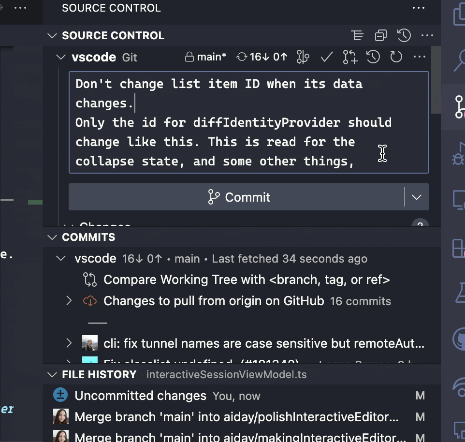
Task: Open the Extensions view
Action: click(456, 248)
